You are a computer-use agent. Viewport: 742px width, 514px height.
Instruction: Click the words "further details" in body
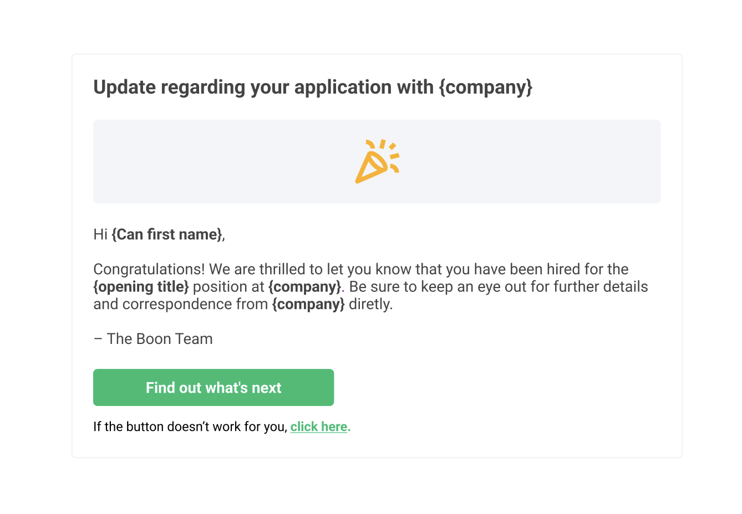[x=601, y=286]
